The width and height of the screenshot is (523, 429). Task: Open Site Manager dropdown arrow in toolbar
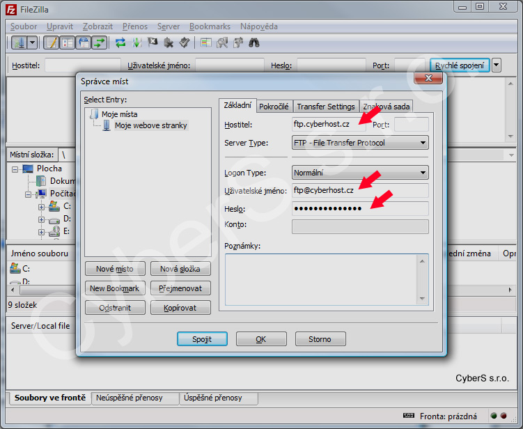point(32,42)
